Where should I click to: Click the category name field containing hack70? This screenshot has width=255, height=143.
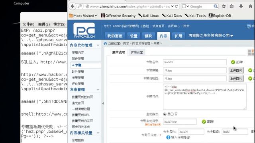tap(191, 131)
